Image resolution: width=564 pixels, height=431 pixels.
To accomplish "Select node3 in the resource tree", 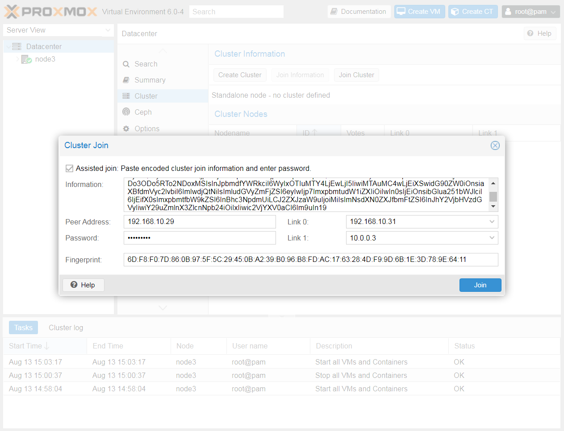I will [x=45, y=59].
